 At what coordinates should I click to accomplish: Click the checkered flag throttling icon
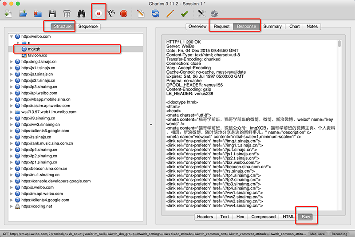(111, 14)
